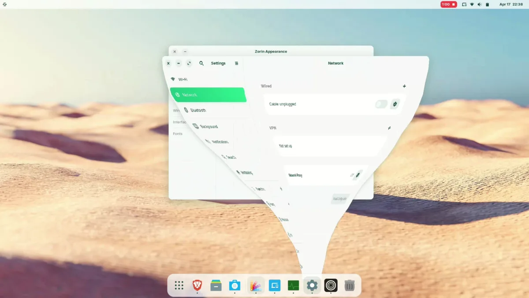Screen dimensions: 529x298
Task: Click the volume tray icon
Action: 480,4
